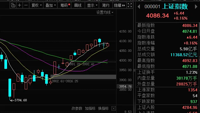Open the 叠加 dropdown
The image size is (200, 113).
[x=50, y=5]
